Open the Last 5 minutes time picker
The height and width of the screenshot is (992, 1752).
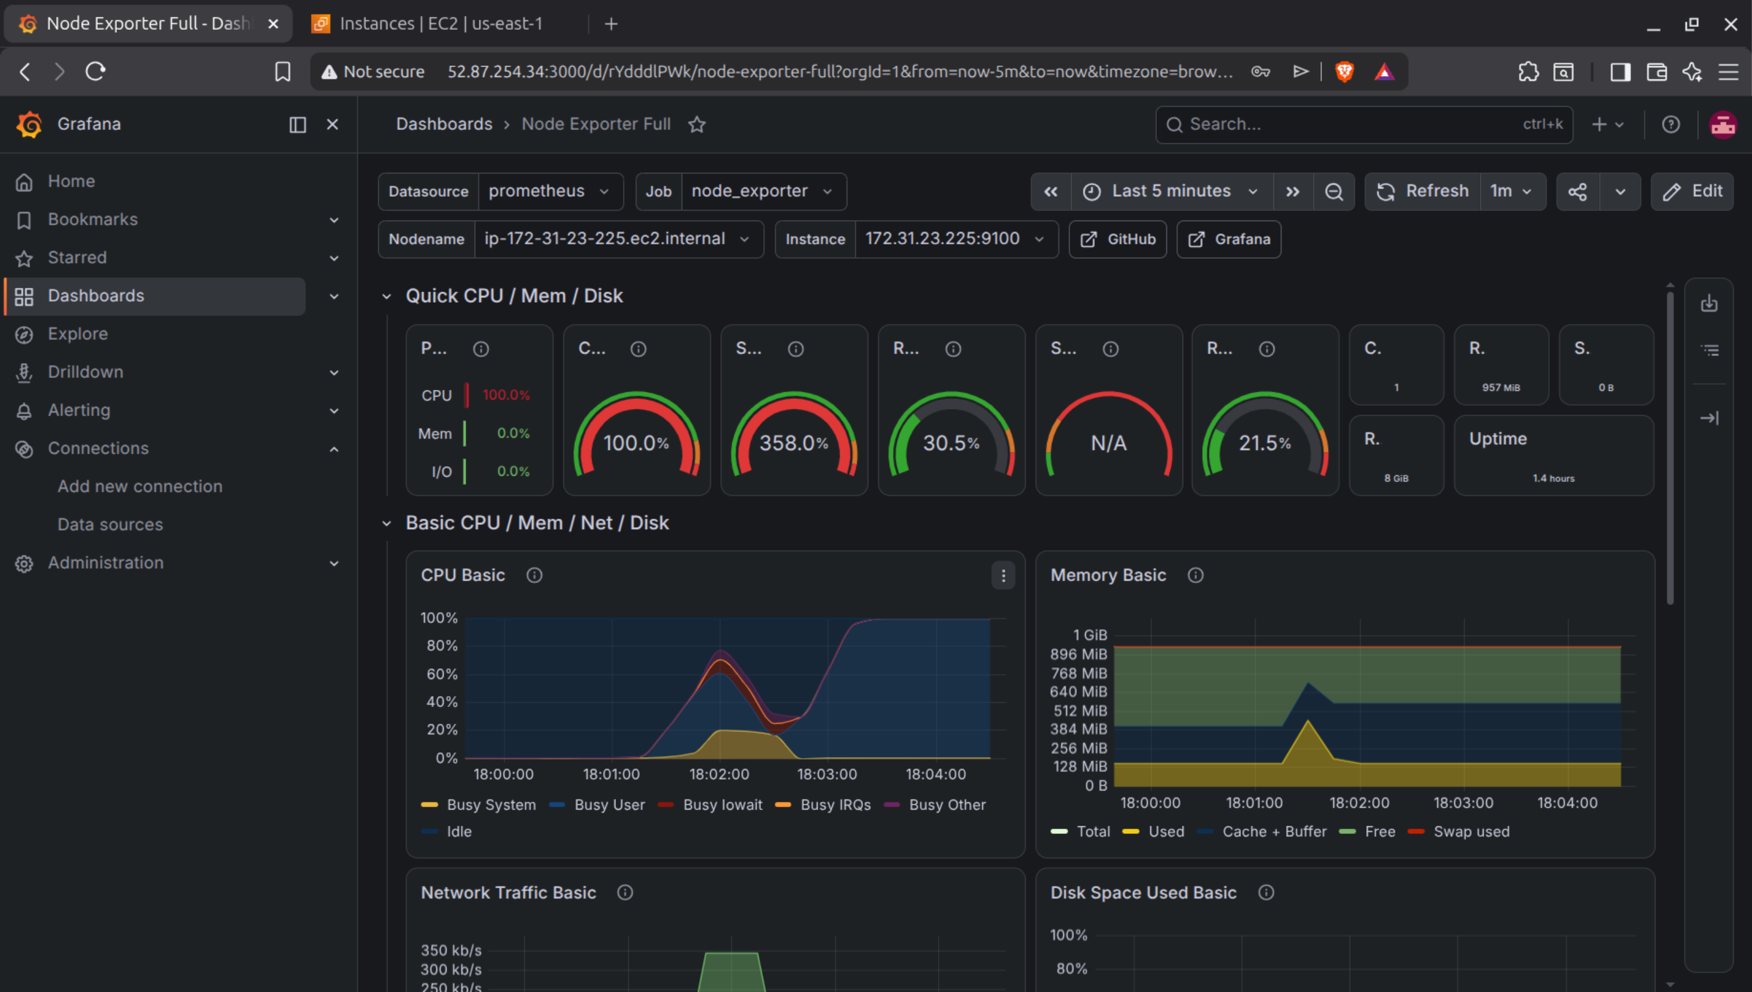click(1171, 191)
